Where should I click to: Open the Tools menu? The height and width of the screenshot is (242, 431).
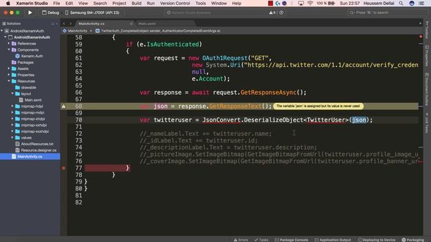click(201, 3)
